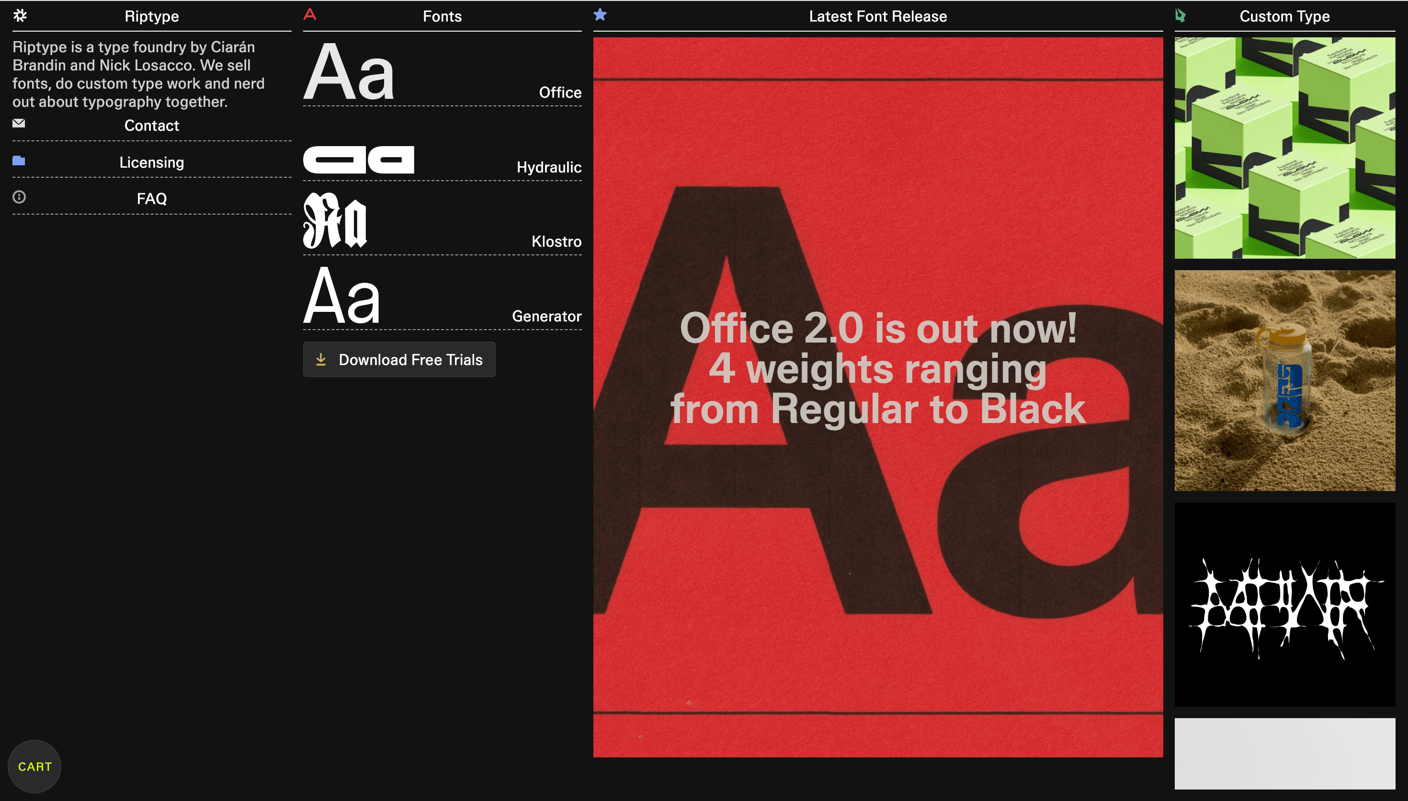The width and height of the screenshot is (1408, 801).
Task: Click the green Custom Type icon
Action: click(x=1180, y=15)
